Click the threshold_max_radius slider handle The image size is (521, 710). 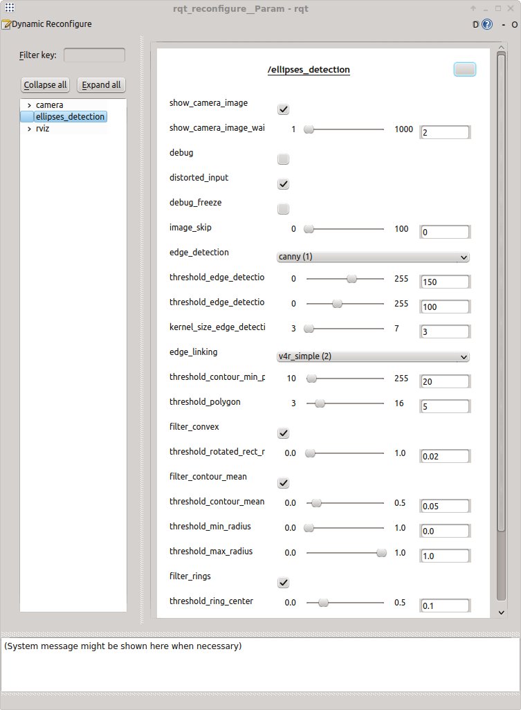381,552
